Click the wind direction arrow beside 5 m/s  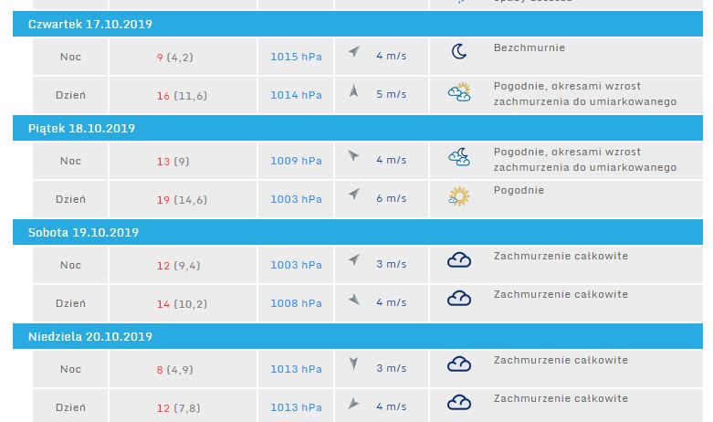point(354,91)
